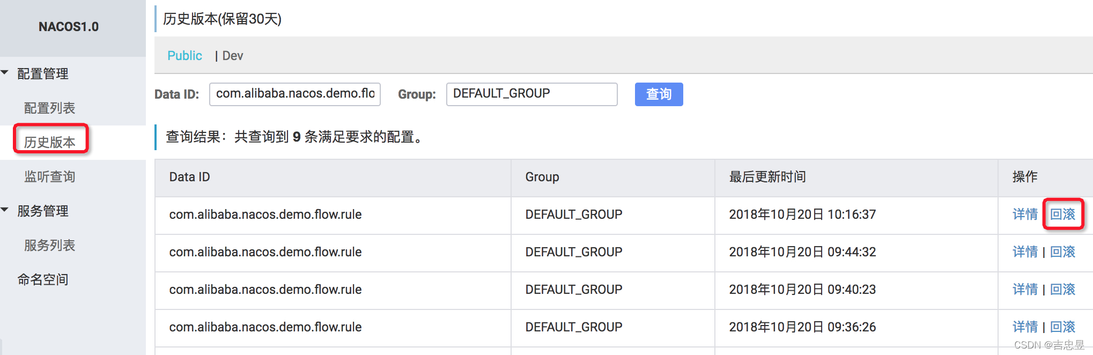Open 监听查询 in the sidebar
The width and height of the screenshot is (1093, 355).
coord(49,176)
